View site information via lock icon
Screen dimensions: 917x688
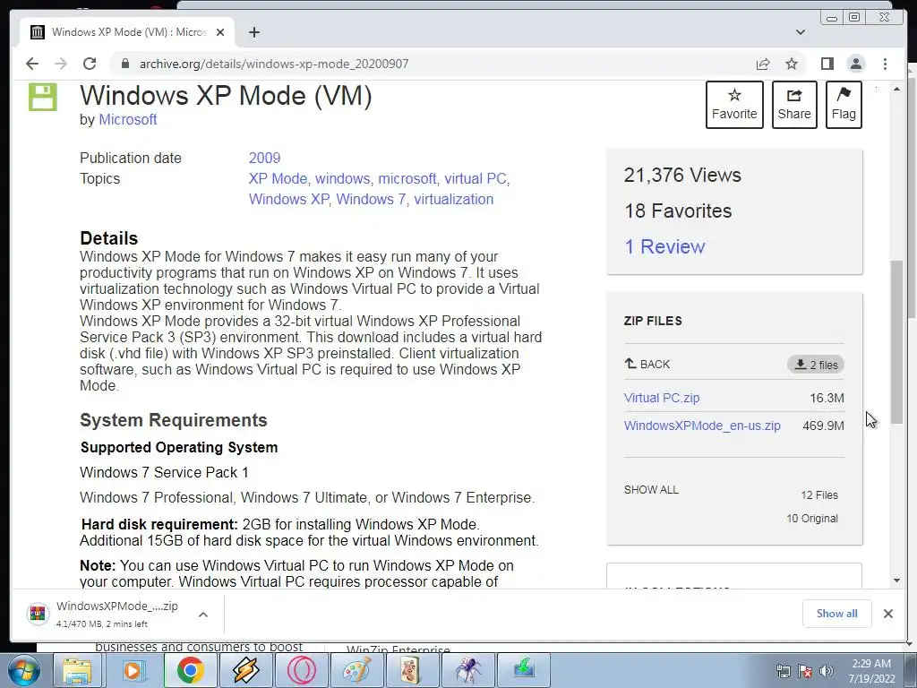[125, 64]
